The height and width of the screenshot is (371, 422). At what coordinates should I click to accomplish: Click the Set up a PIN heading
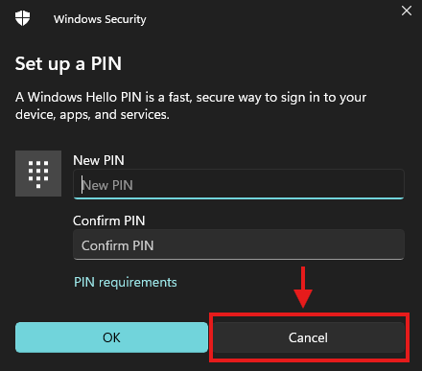click(68, 63)
